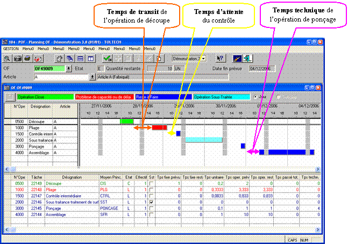The image size is (348, 244).
Task: Click the blue Reste à Faire legend swatch
Action: [164, 97]
